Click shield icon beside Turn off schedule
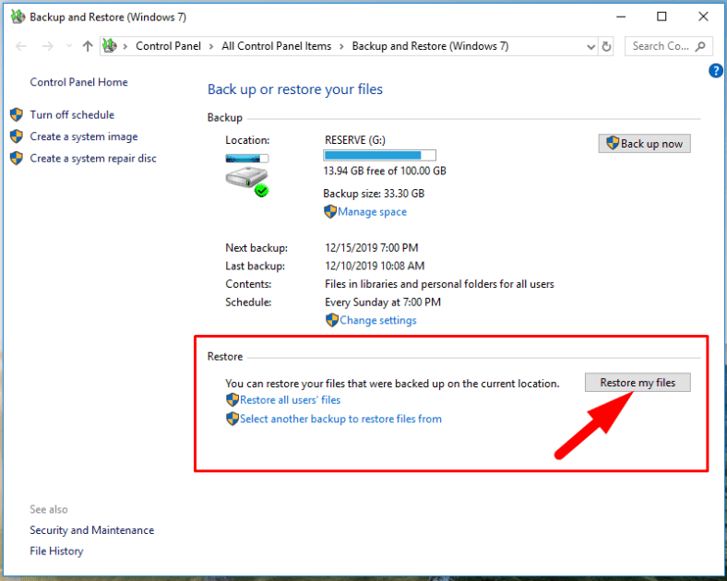Screen dimensions: 727x581 coord(17,115)
